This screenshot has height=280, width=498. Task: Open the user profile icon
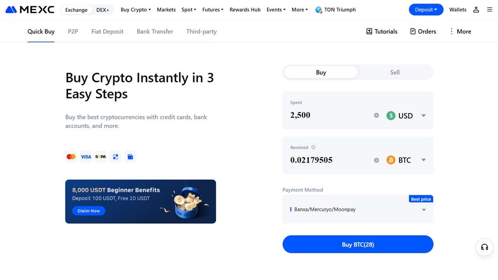[x=476, y=10]
